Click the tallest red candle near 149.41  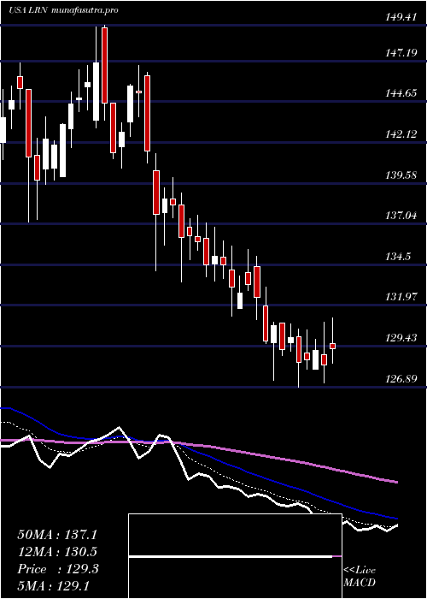point(105,65)
